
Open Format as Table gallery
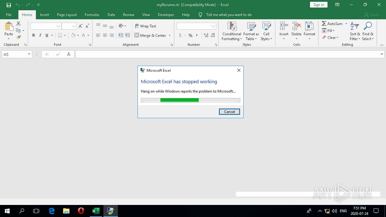pyautogui.click(x=251, y=31)
